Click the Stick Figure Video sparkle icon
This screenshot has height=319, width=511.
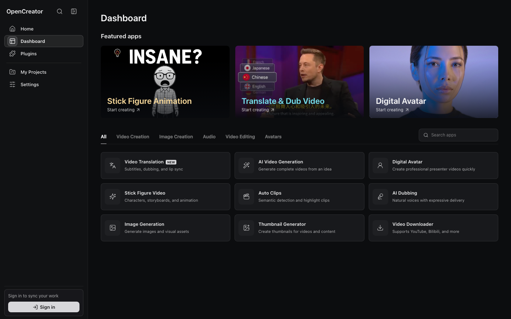point(112,197)
